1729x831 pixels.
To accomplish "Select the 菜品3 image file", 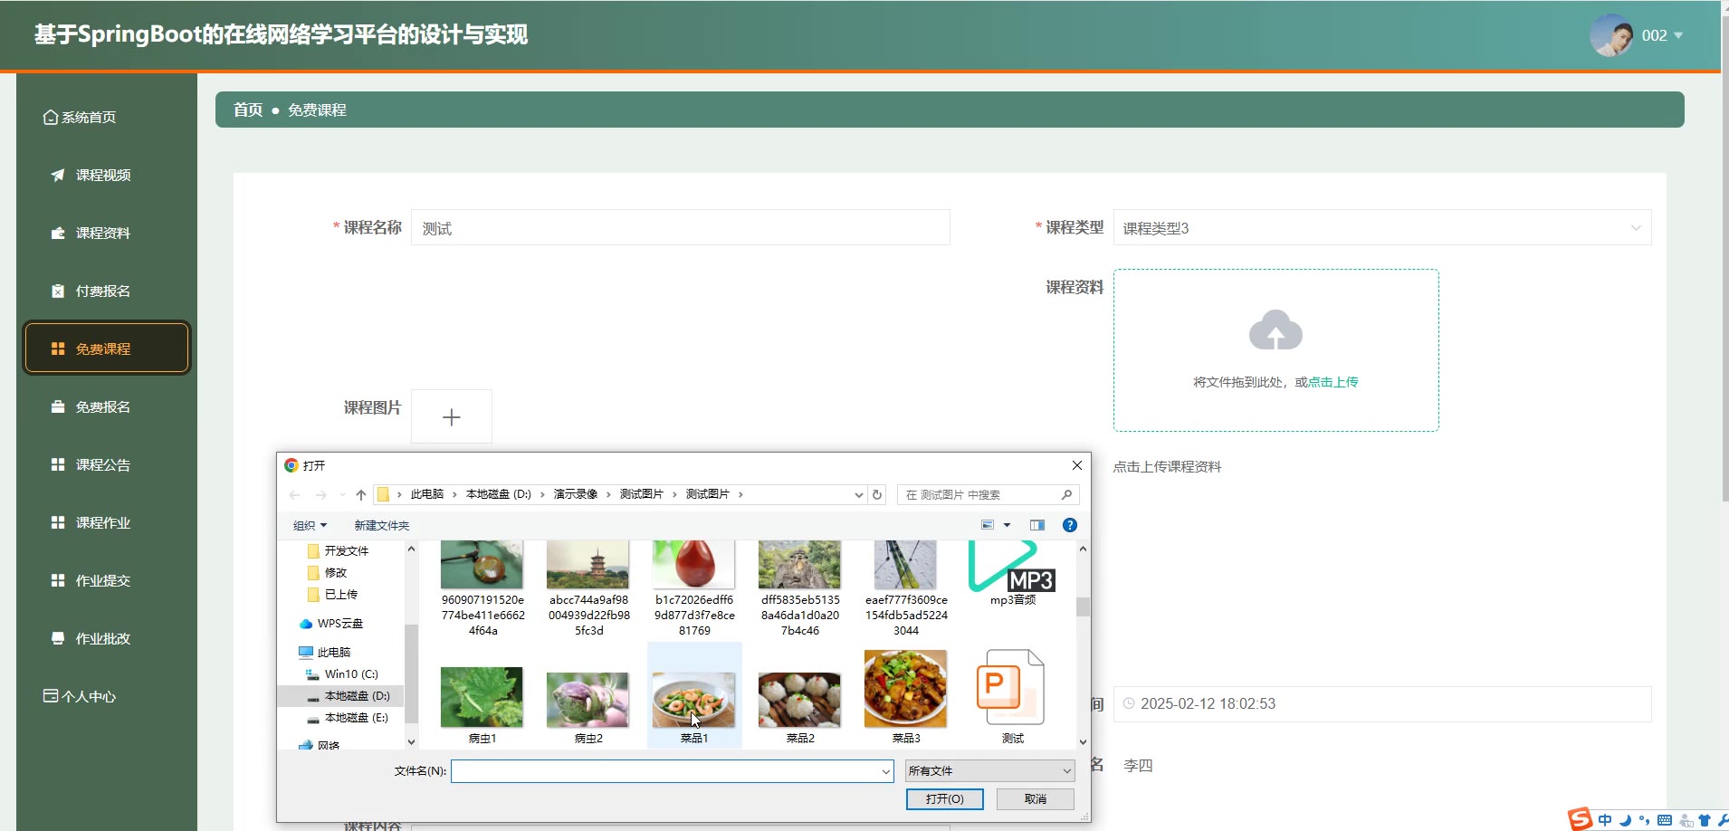I will click(x=905, y=697).
